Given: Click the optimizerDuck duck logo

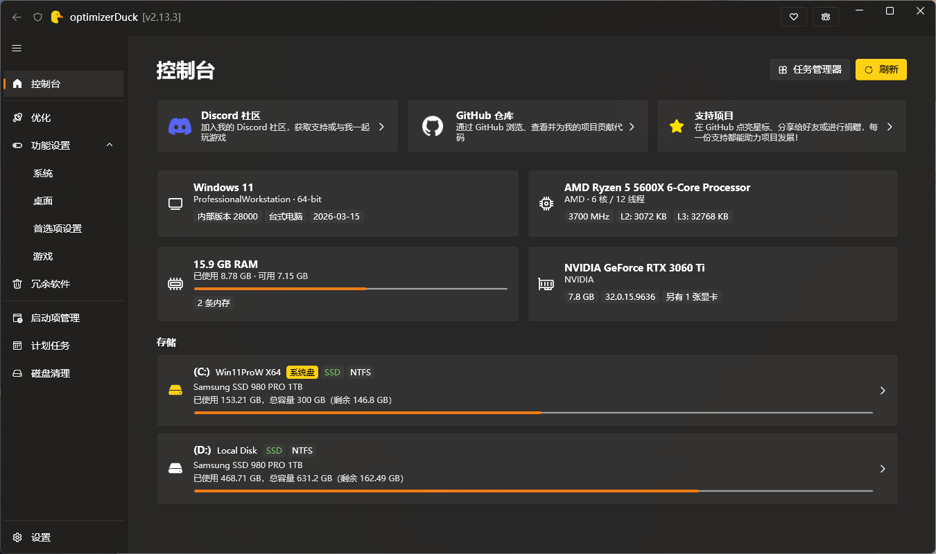Looking at the screenshot, I should point(58,17).
